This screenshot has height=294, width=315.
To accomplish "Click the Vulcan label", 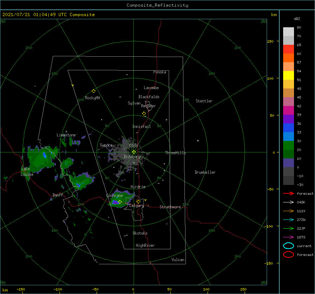I will click(178, 260).
